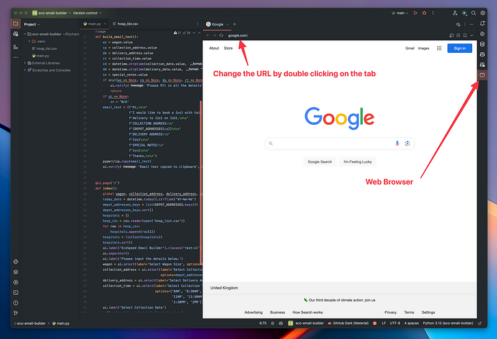Viewport: 497px width, 339px height.
Task: Open the Terminal tool window icon
Action: (16, 292)
